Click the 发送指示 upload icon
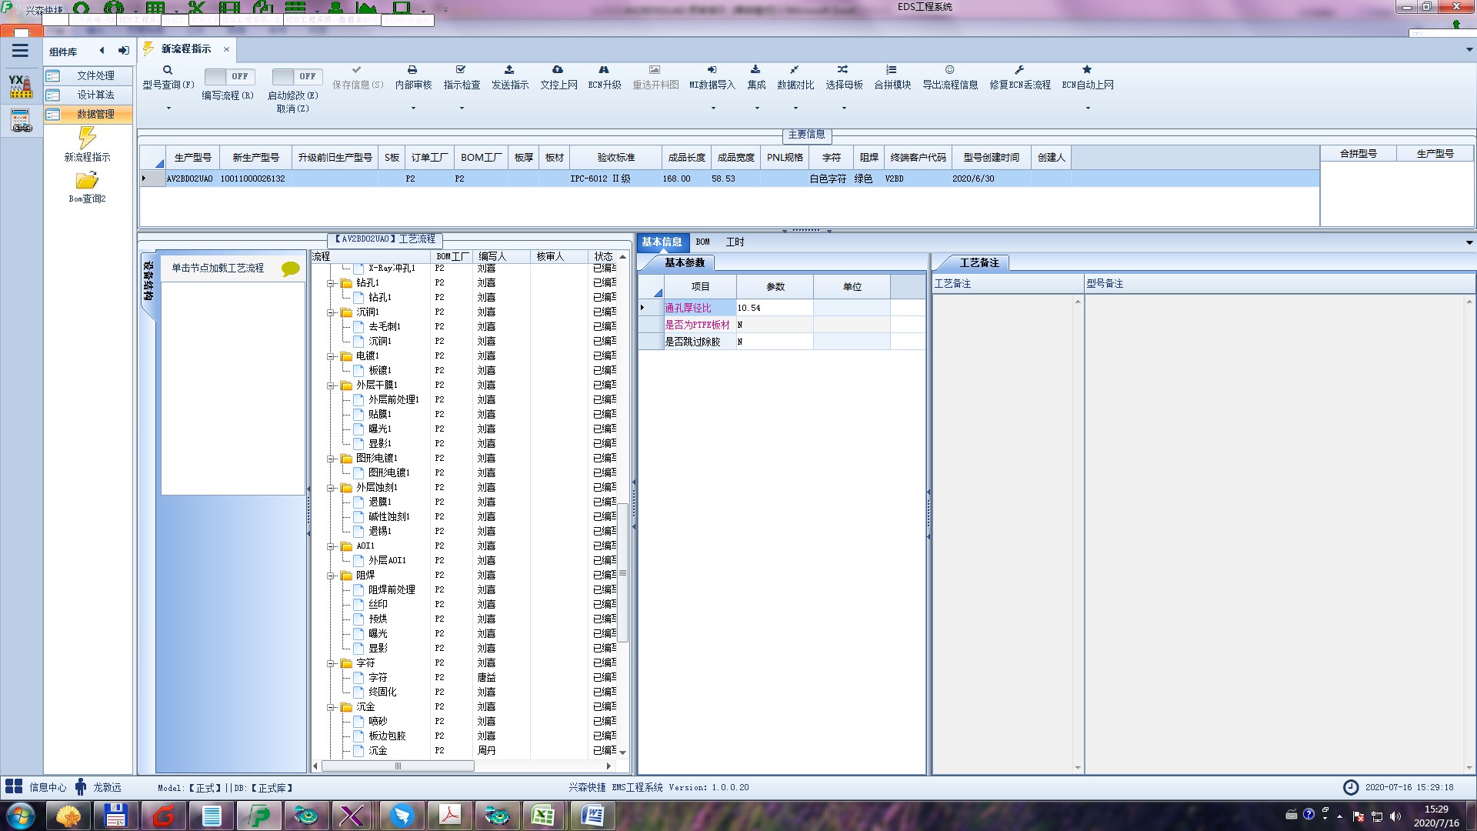 509,70
